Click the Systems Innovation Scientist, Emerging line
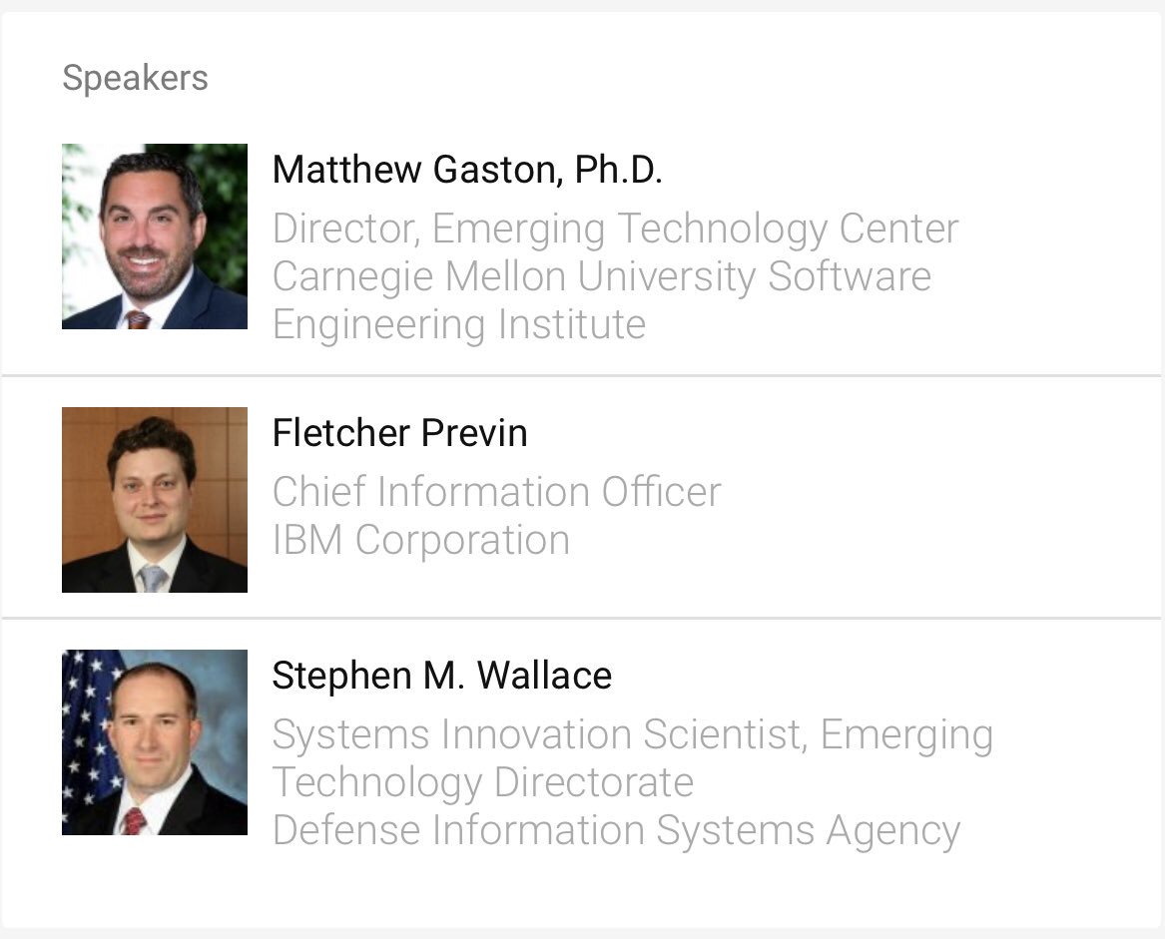The width and height of the screenshot is (1165, 939). (632, 734)
